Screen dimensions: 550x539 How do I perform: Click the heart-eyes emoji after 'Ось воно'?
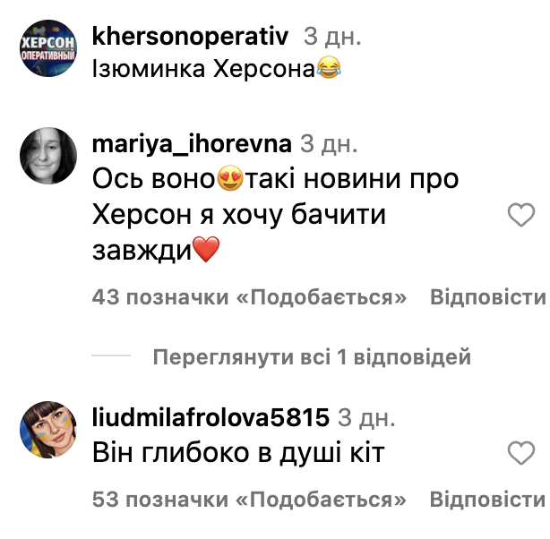[230, 178]
